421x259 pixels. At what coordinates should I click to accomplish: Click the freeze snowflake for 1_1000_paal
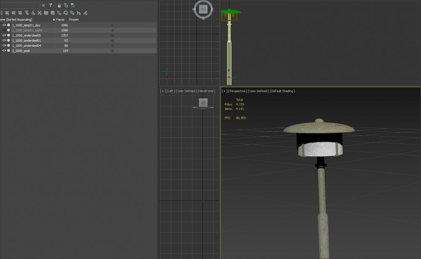(x=112, y=51)
